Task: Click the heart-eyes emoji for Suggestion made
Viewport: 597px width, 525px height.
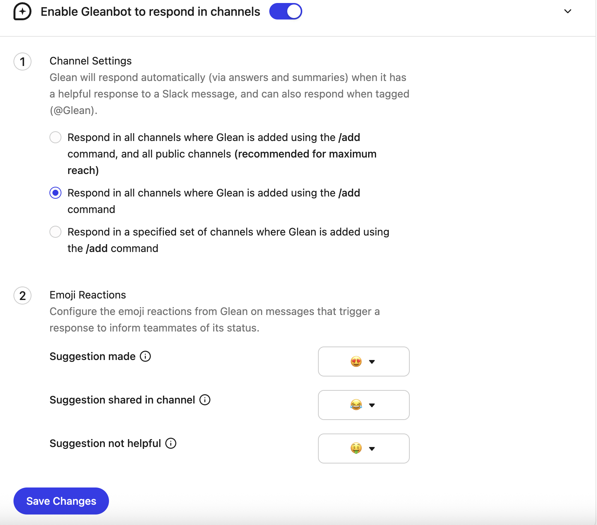Action: click(357, 361)
